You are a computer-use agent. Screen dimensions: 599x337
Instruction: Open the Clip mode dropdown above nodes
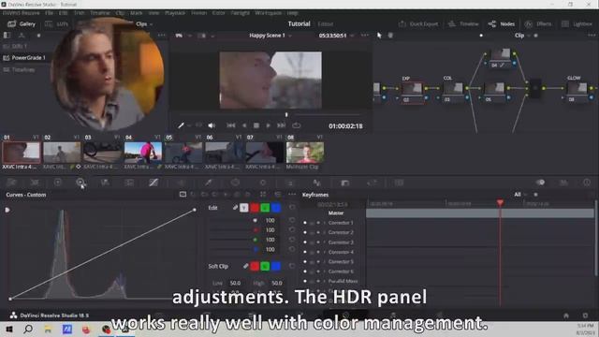pos(522,36)
